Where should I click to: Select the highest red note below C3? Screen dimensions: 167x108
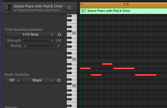tap(107, 64)
